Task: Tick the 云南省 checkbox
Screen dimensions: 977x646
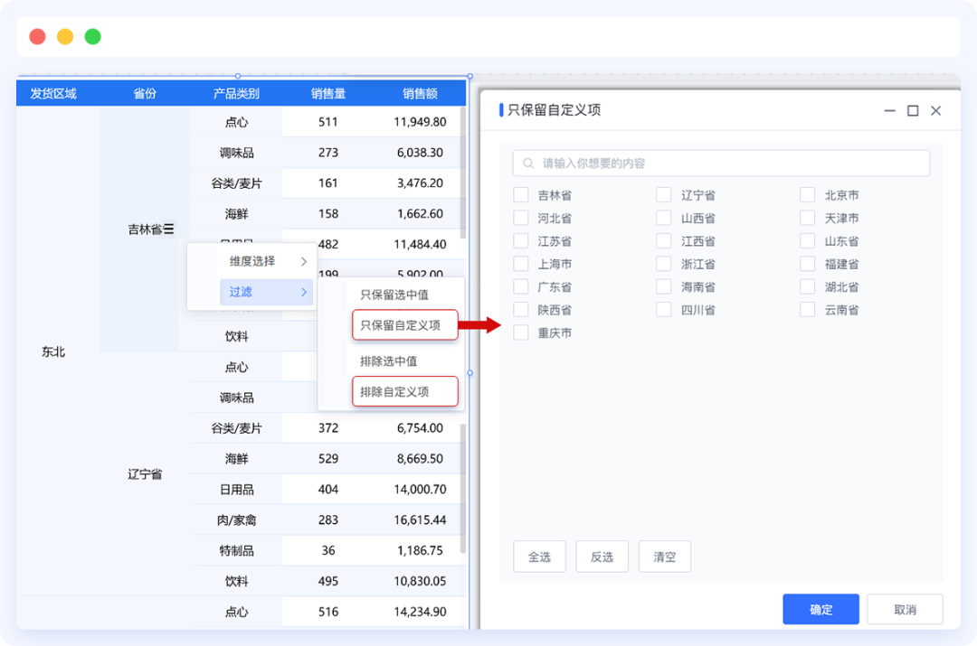Action: tap(808, 309)
